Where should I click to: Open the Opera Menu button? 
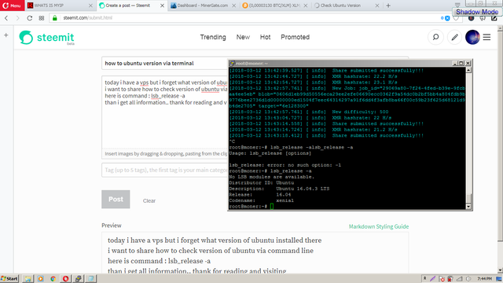click(13, 6)
